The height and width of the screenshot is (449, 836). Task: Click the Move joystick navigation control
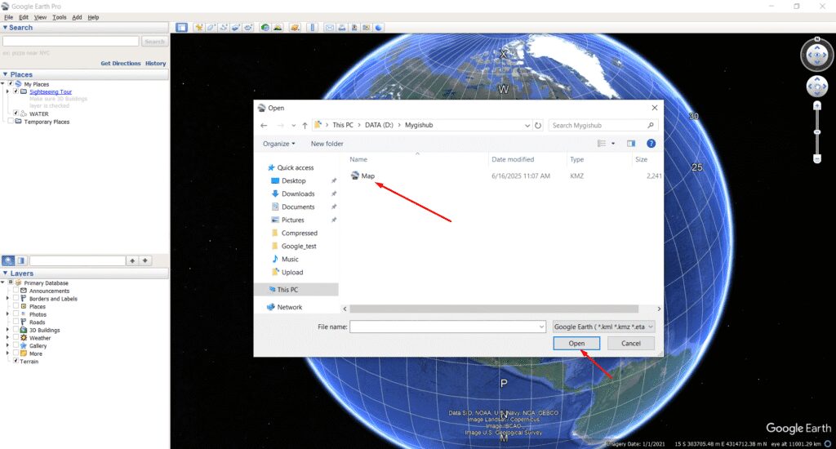click(x=816, y=87)
